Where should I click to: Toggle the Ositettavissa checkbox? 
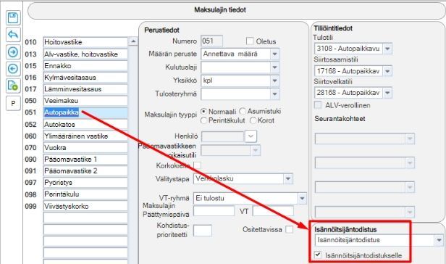pos(290,229)
